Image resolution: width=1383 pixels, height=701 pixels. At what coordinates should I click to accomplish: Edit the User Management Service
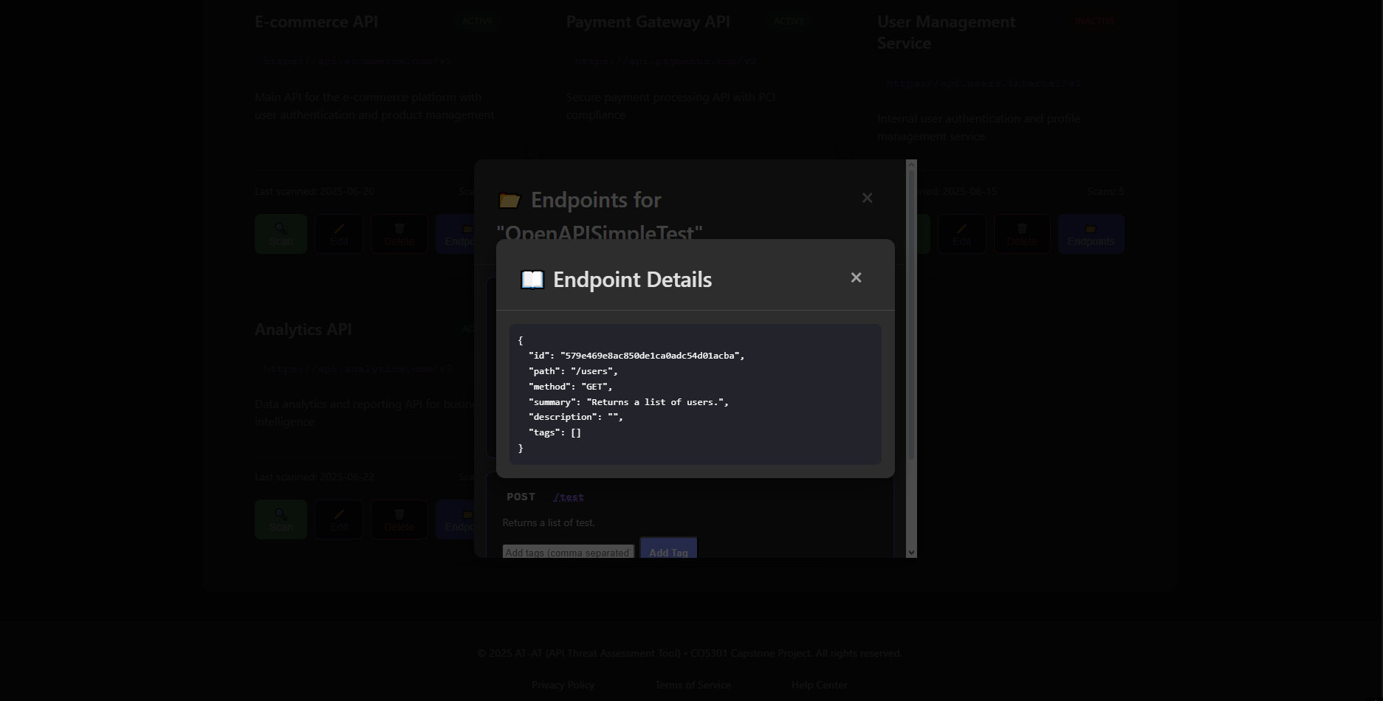(961, 234)
